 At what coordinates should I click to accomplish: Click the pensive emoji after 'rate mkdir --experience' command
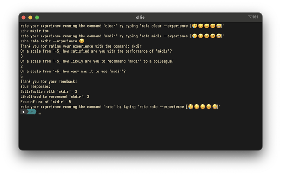click(x=82, y=41)
